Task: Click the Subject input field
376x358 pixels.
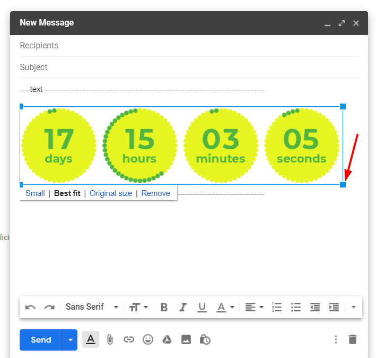Action: (x=188, y=67)
